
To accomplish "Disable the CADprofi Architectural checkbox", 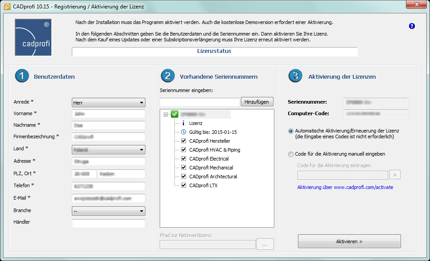I will pos(183,177).
